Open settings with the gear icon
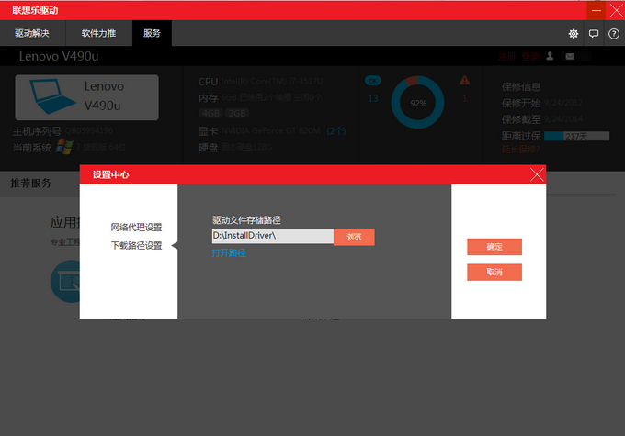This screenshot has width=625, height=436. pos(574,34)
